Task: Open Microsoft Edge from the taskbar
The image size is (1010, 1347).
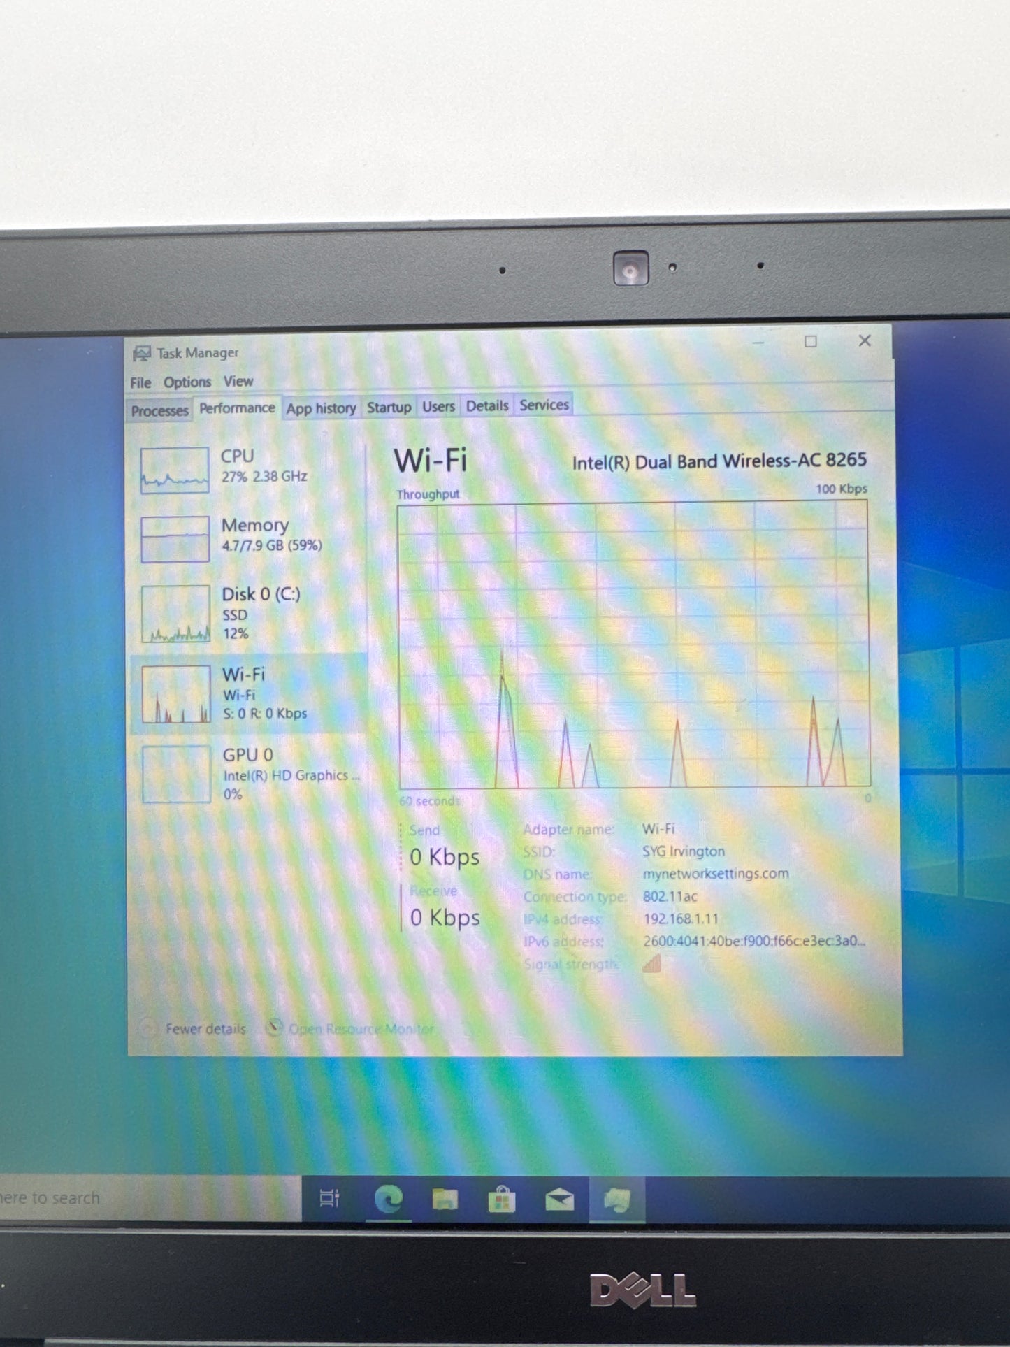Action: [388, 1200]
